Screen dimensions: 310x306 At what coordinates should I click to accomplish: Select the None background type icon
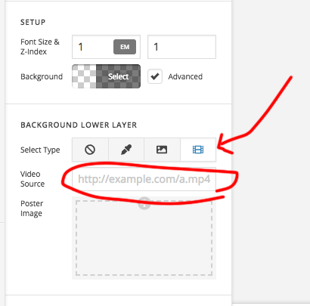(x=90, y=150)
